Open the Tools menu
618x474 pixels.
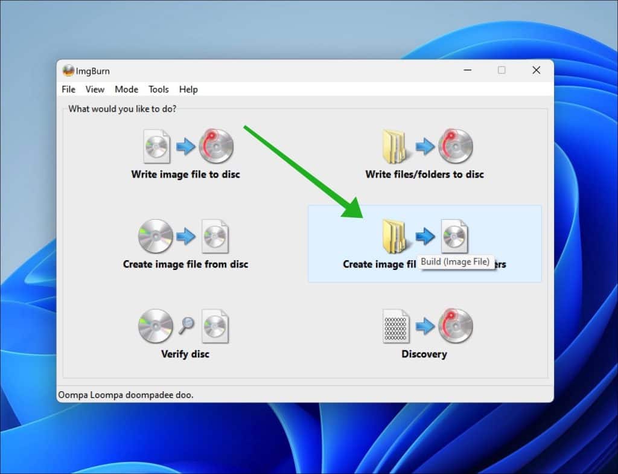(x=159, y=89)
